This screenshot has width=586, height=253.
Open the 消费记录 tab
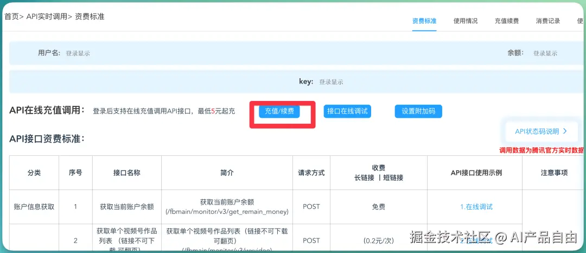(x=548, y=21)
